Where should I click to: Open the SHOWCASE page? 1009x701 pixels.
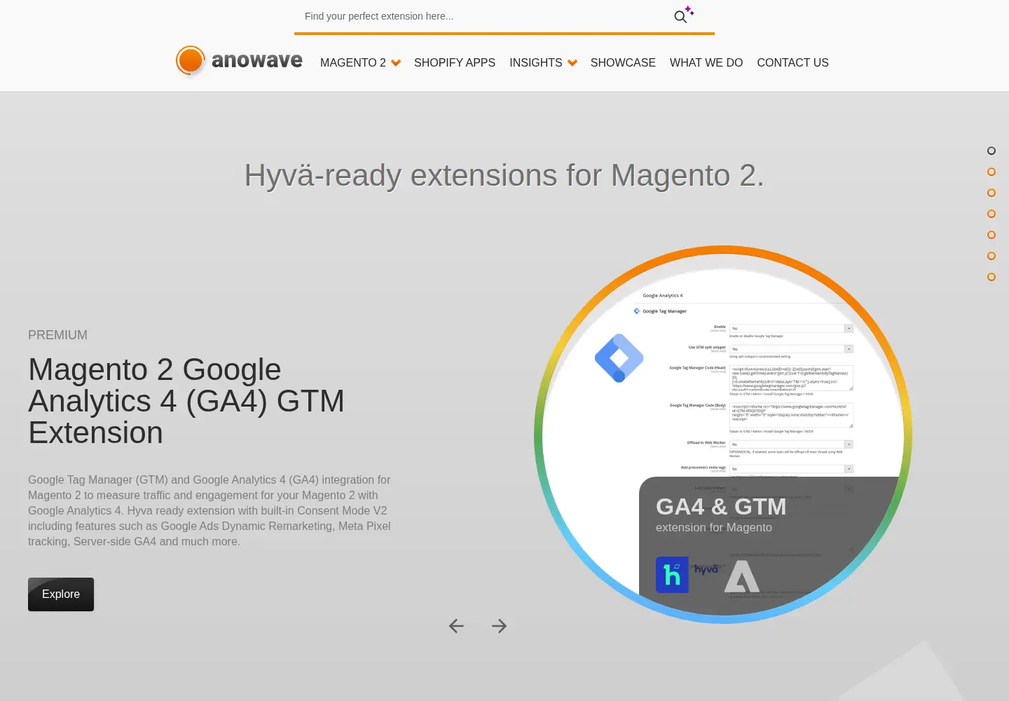[623, 63]
